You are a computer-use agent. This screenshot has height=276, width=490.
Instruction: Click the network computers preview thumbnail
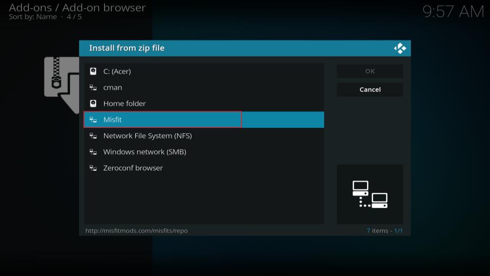click(x=370, y=194)
